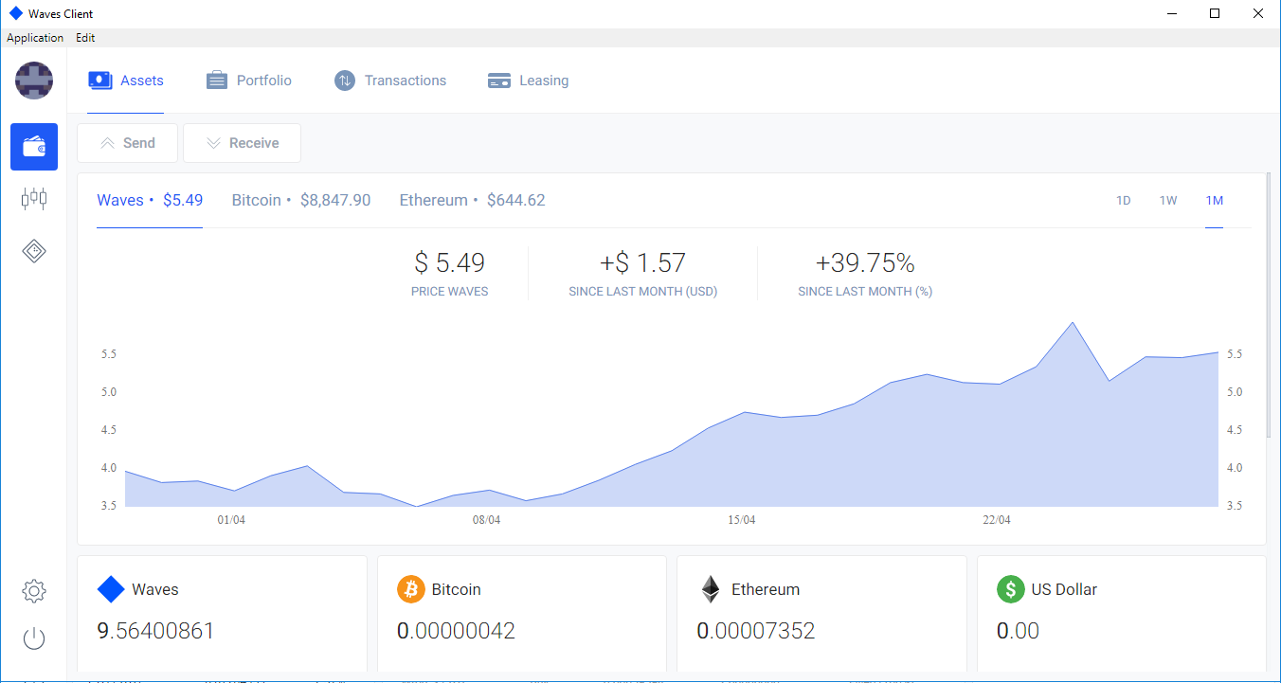Click the +39.75% change value

[865, 263]
